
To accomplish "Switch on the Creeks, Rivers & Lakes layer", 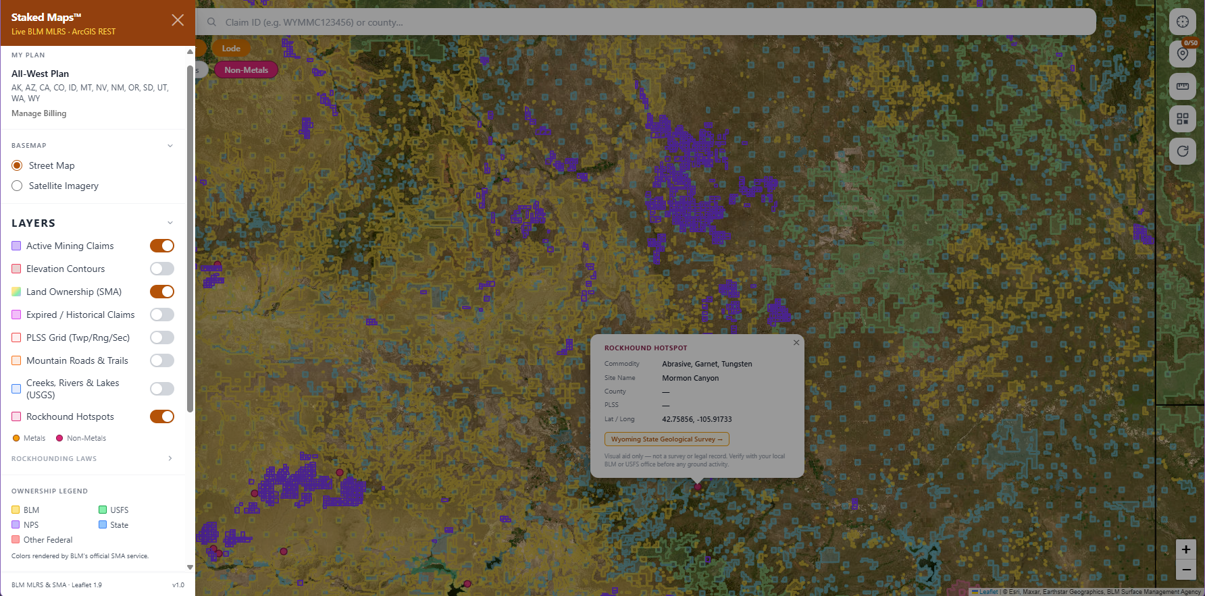I will [x=162, y=389].
